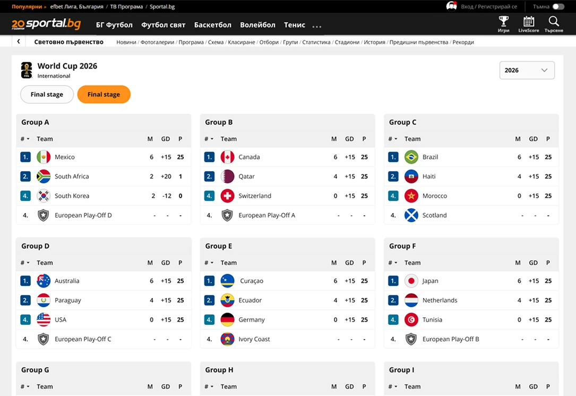576x396 pixels.
Task: Open the 2026 year dropdown
Action: pyautogui.click(x=527, y=70)
